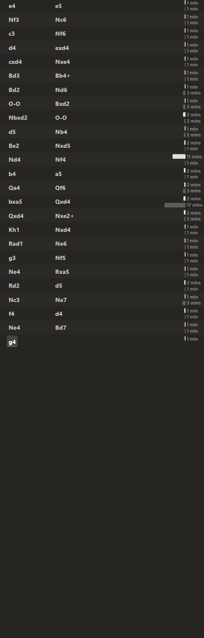The image size is (204, 638).
Task: Jump to White's move Qa4
Action: pyautogui.click(x=14, y=188)
